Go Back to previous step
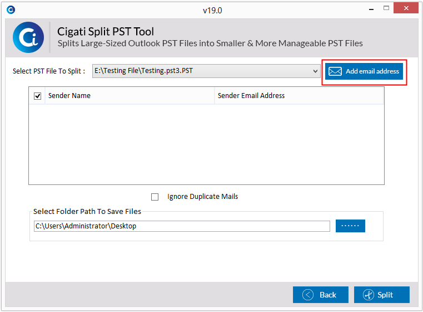Image resolution: width=423 pixels, height=312 pixels. tap(321, 295)
